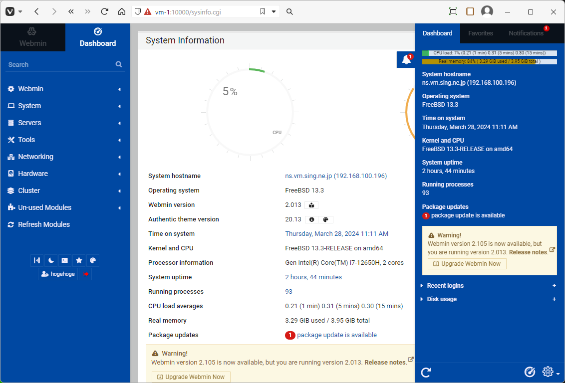This screenshot has width=565, height=383.
Task: Switch to the Webmin tab above the Search field
Action: coord(33,37)
